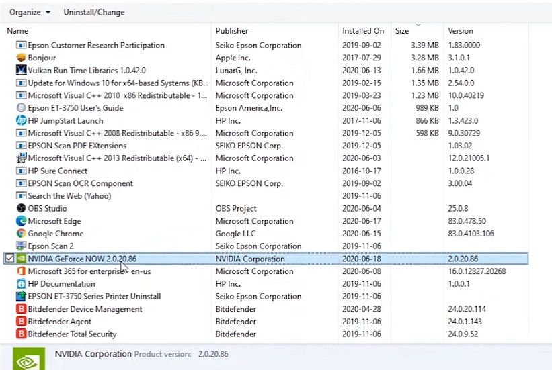Select the Google Chrome program name
552x370 pixels.
click(x=56, y=234)
